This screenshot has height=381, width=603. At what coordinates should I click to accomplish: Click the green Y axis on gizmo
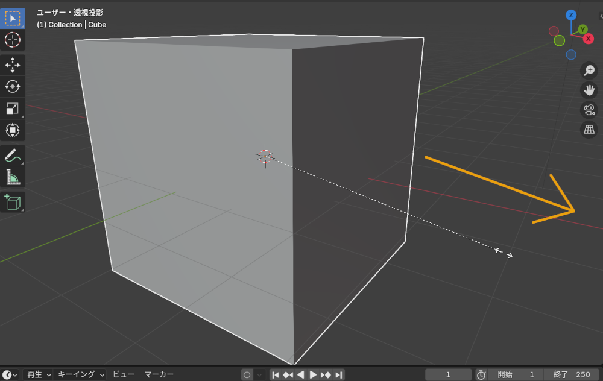pos(582,29)
